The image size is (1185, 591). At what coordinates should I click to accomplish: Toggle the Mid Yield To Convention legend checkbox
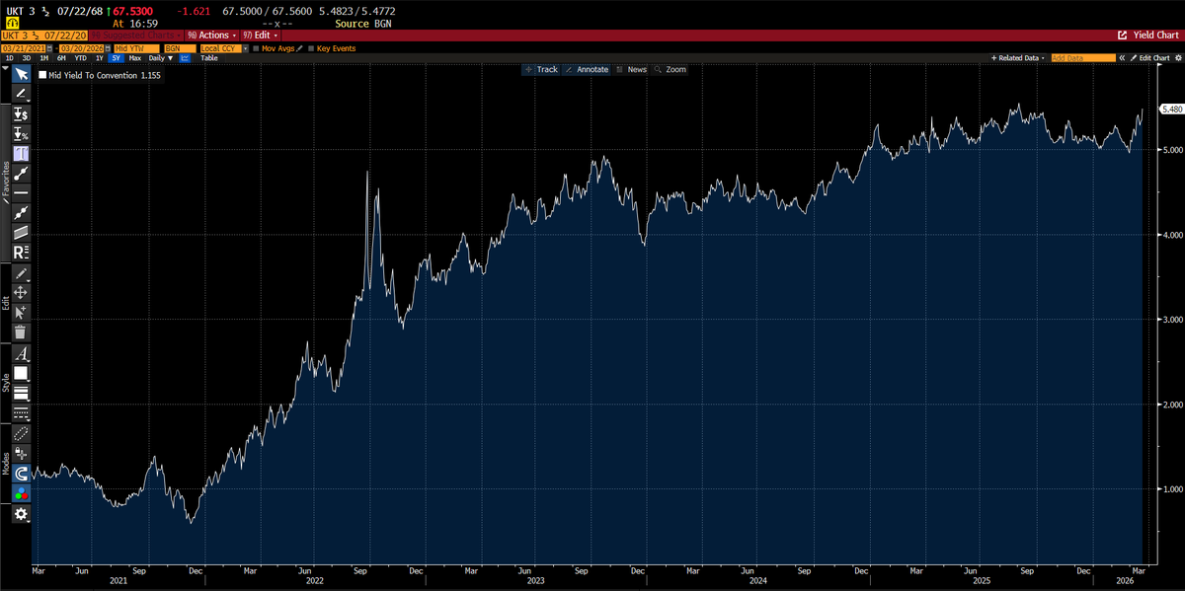42,74
